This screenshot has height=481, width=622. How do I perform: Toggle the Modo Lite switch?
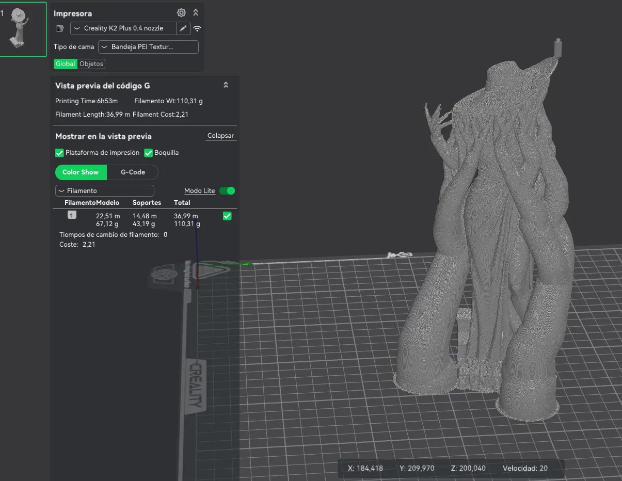227,191
